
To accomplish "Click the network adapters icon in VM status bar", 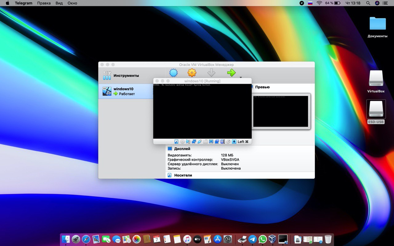I will point(194,142).
